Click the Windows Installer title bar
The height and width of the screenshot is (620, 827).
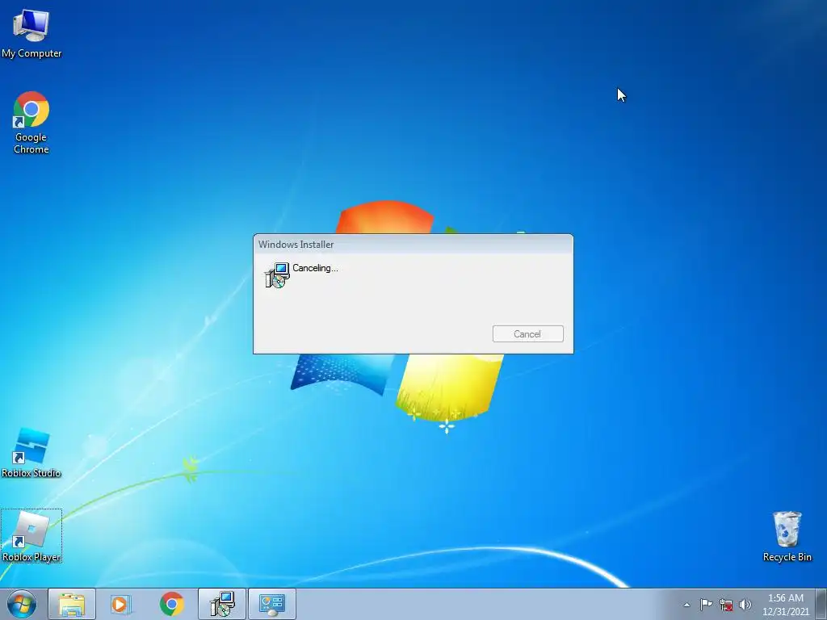(413, 244)
